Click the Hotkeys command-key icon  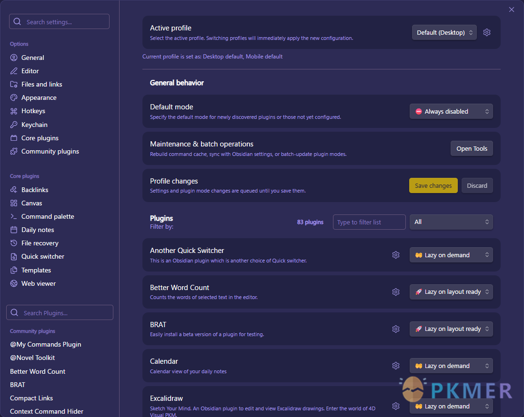14,111
